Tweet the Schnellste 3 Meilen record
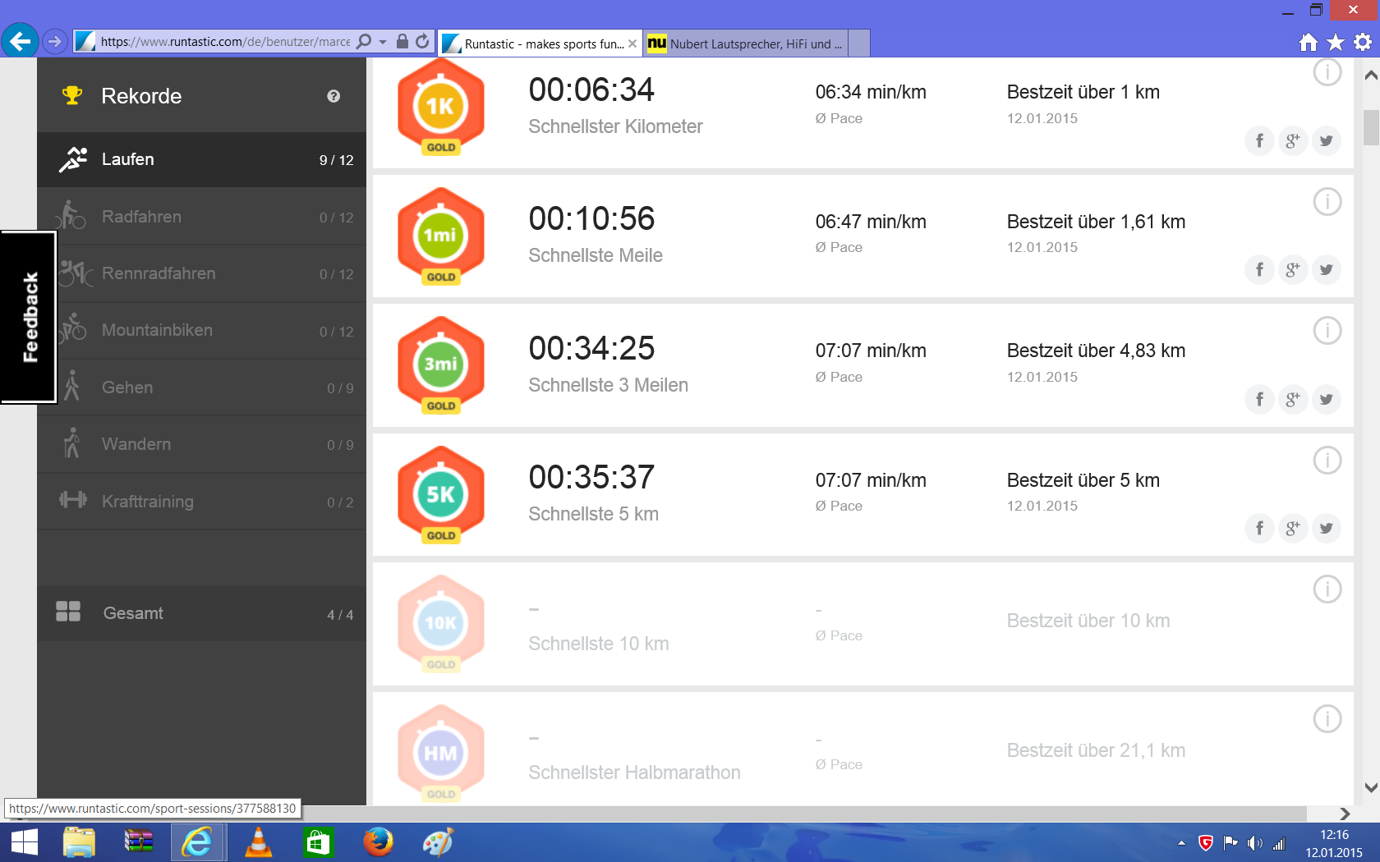This screenshot has height=862, width=1380. (x=1326, y=400)
